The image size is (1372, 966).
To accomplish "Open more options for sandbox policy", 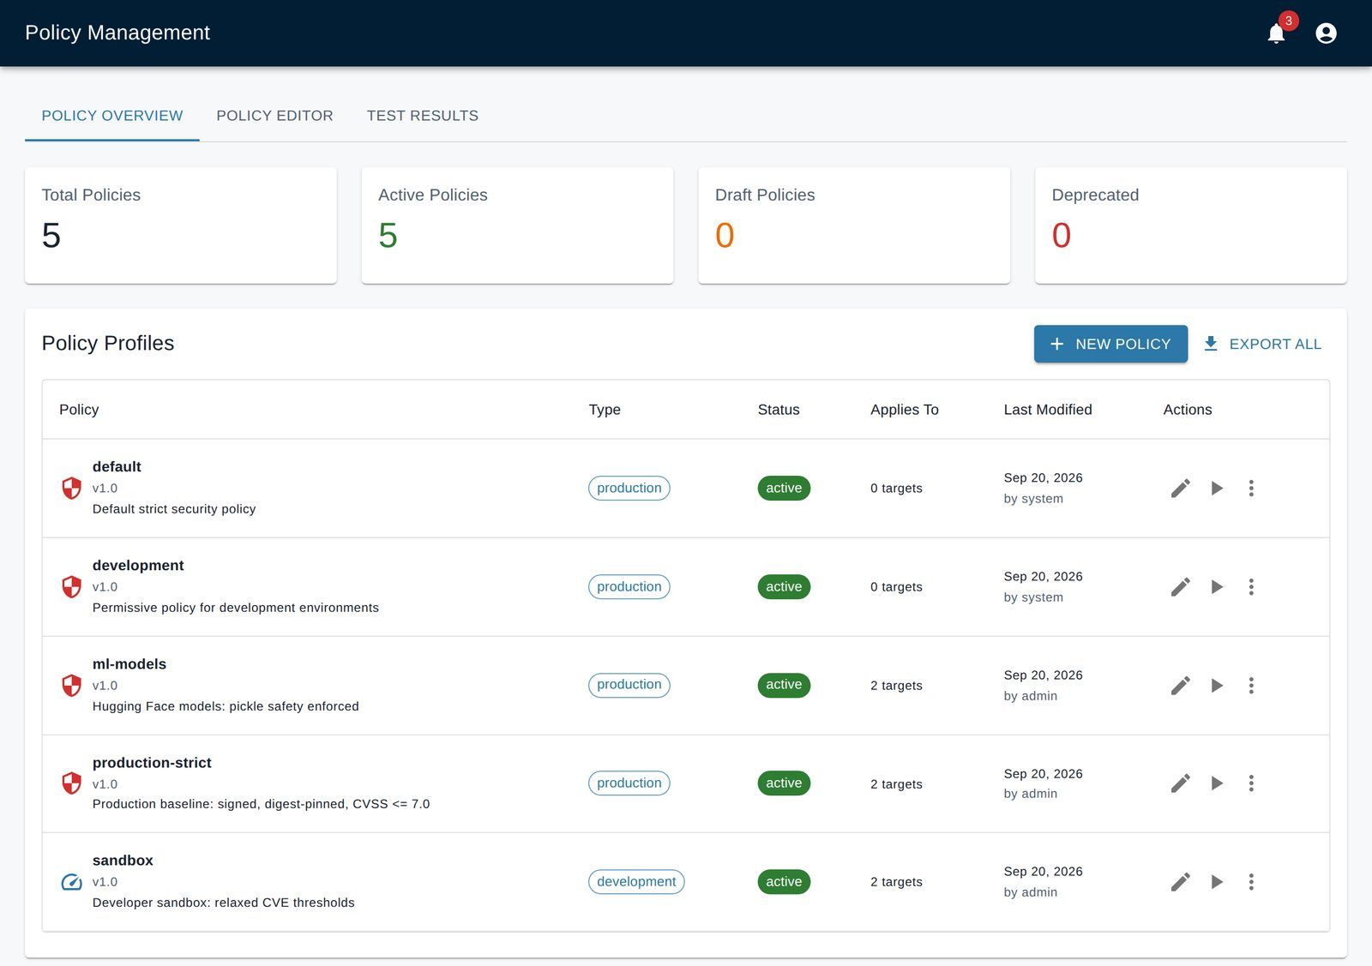I will (1251, 882).
